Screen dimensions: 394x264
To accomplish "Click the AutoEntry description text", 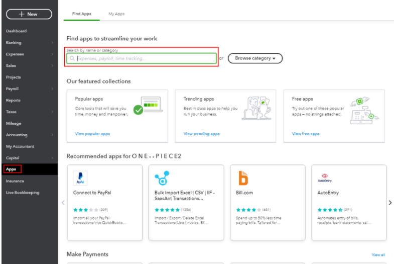I will [344, 220].
